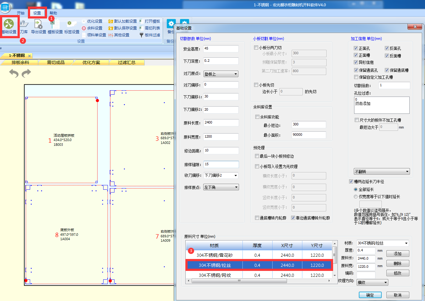Toggle 槽两边延长刀半径 checkbox
Screen dimensions: 425x301
[x=351, y=182]
